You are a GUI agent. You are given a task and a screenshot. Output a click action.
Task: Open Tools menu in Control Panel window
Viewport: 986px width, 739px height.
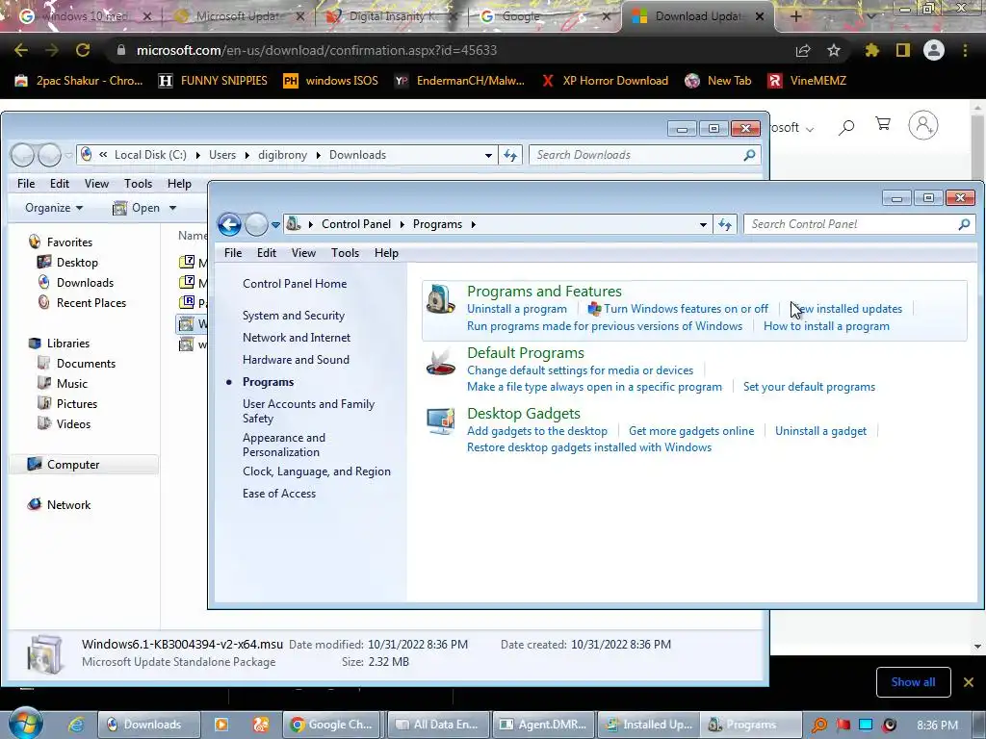pyautogui.click(x=345, y=253)
